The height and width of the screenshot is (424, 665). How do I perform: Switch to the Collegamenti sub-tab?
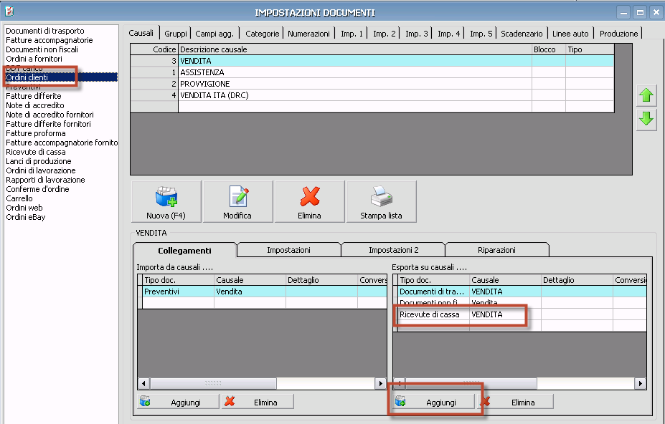tap(184, 251)
